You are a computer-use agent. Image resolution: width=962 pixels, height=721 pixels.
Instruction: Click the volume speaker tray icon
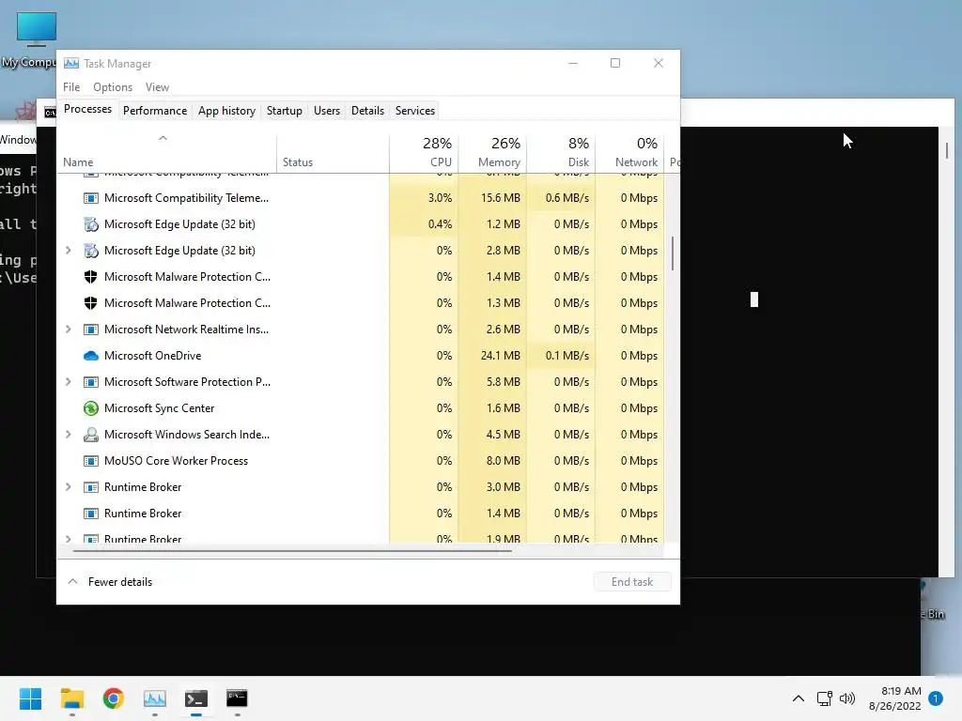tap(847, 698)
